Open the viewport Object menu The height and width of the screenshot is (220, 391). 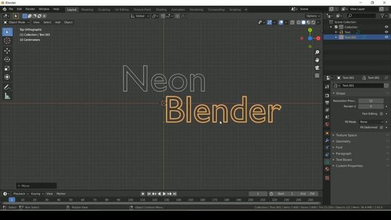[68, 23]
